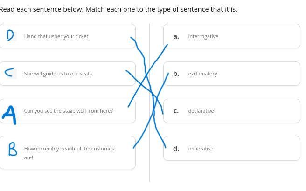The image size is (306, 191).
Task: Click the word 'declarative'
Action: click(x=201, y=111)
